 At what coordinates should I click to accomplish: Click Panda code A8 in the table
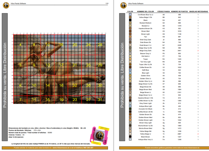point(164,15)
